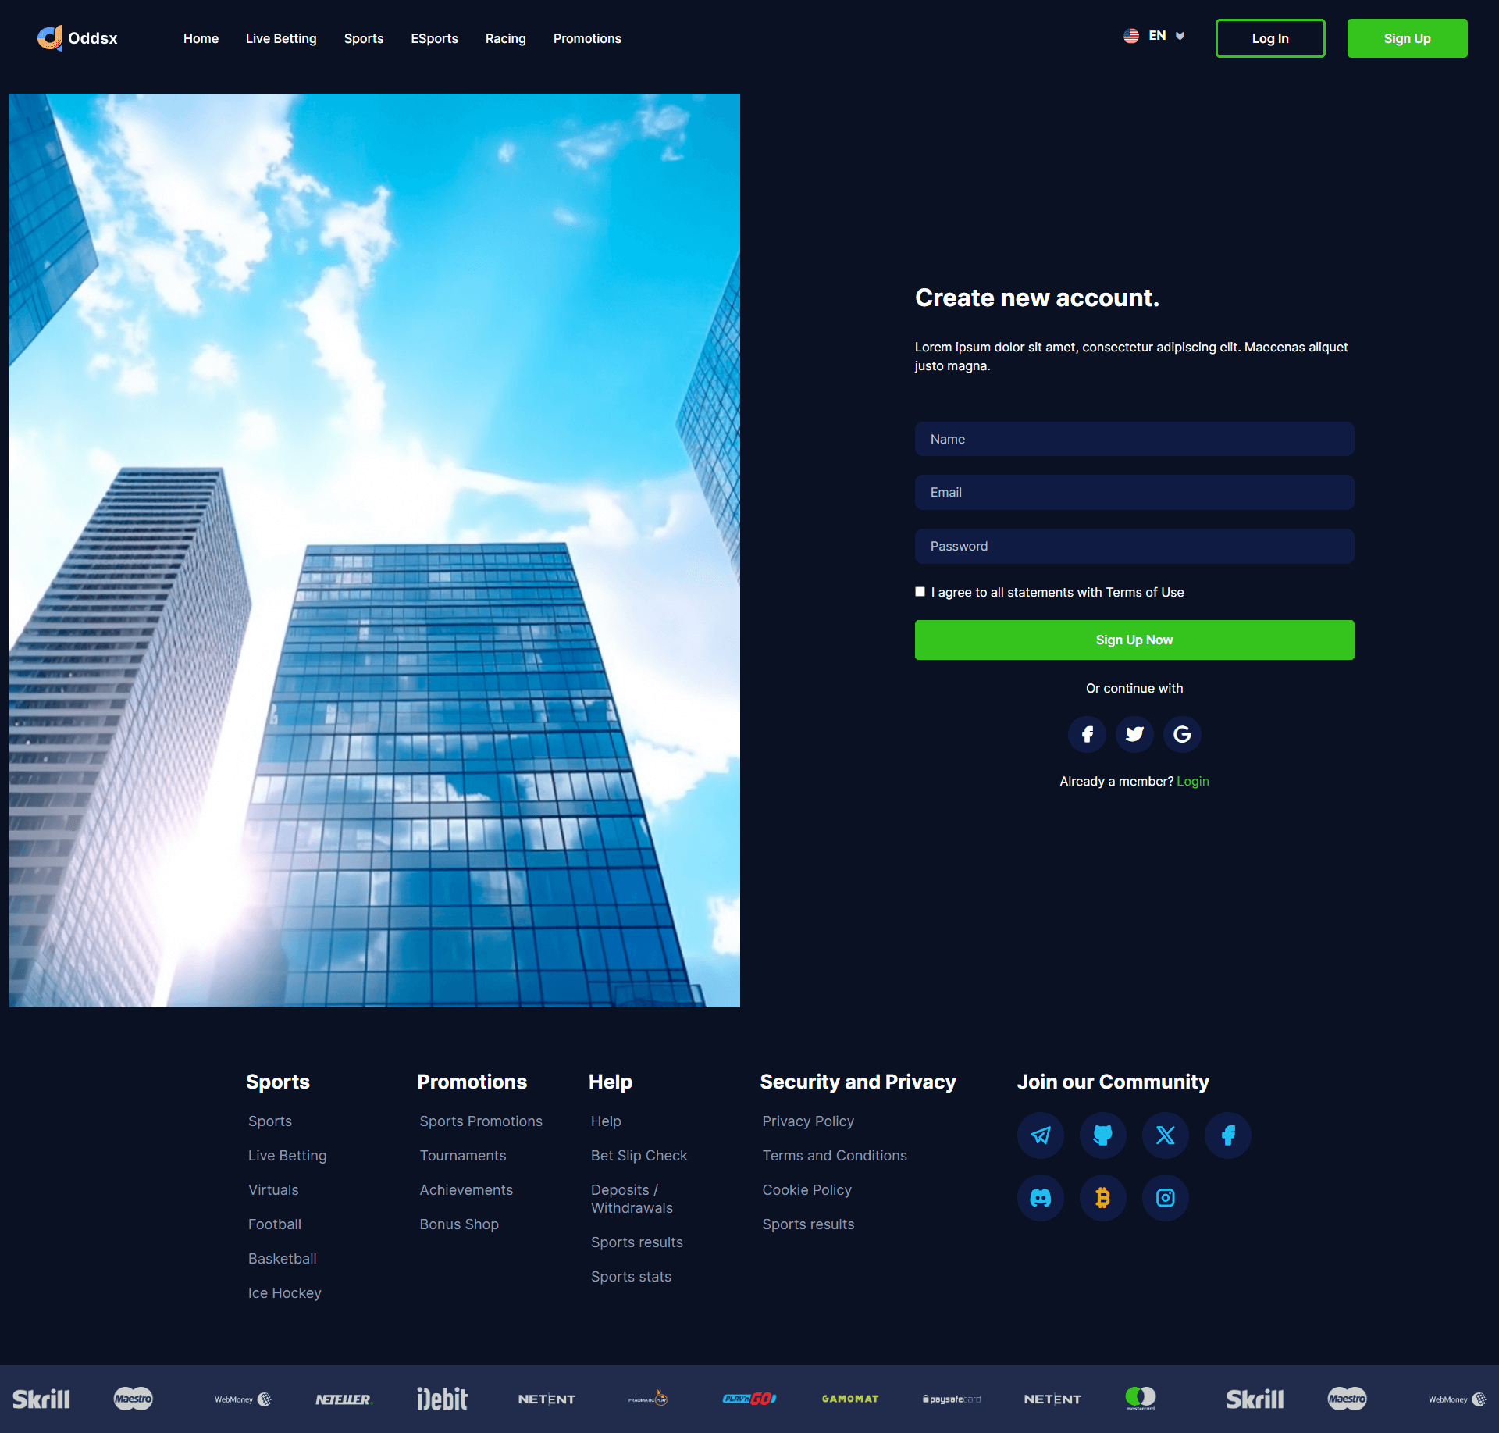The image size is (1499, 1433).
Task: Open the Live Betting menu item
Action: [x=281, y=38]
